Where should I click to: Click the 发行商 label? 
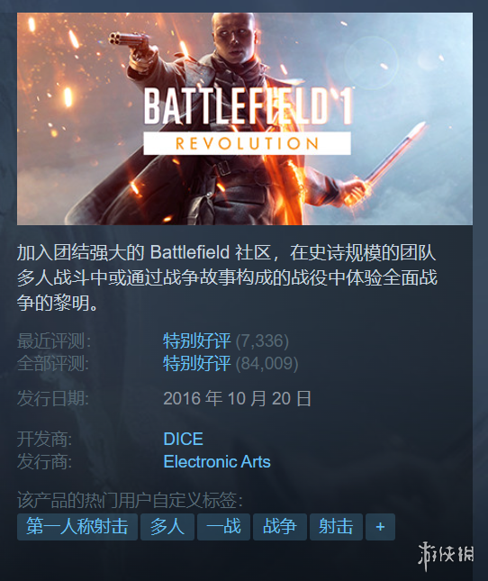pyautogui.click(x=45, y=462)
